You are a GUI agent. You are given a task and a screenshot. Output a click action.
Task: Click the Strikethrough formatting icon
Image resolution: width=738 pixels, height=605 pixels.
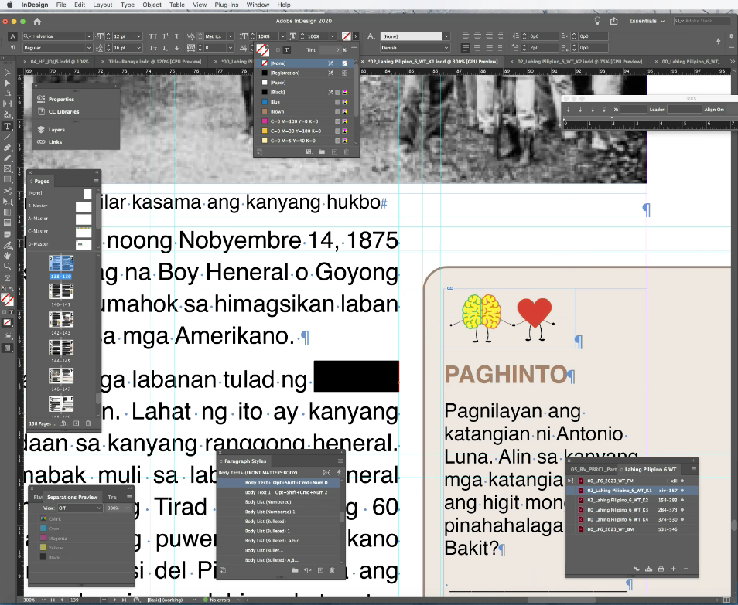pyautogui.click(x=177, y=48)
